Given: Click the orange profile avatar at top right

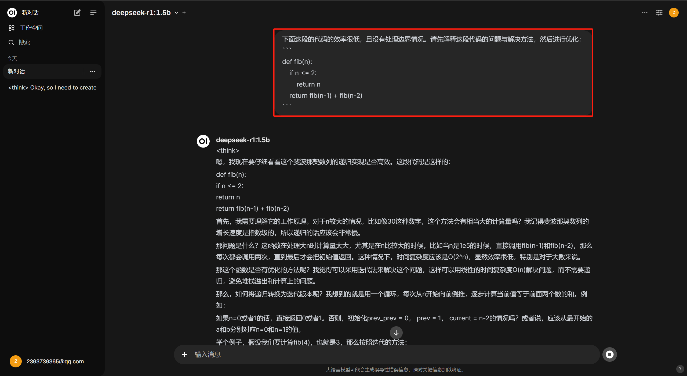Looking at the screenshot, I should (x=674, y=13).
